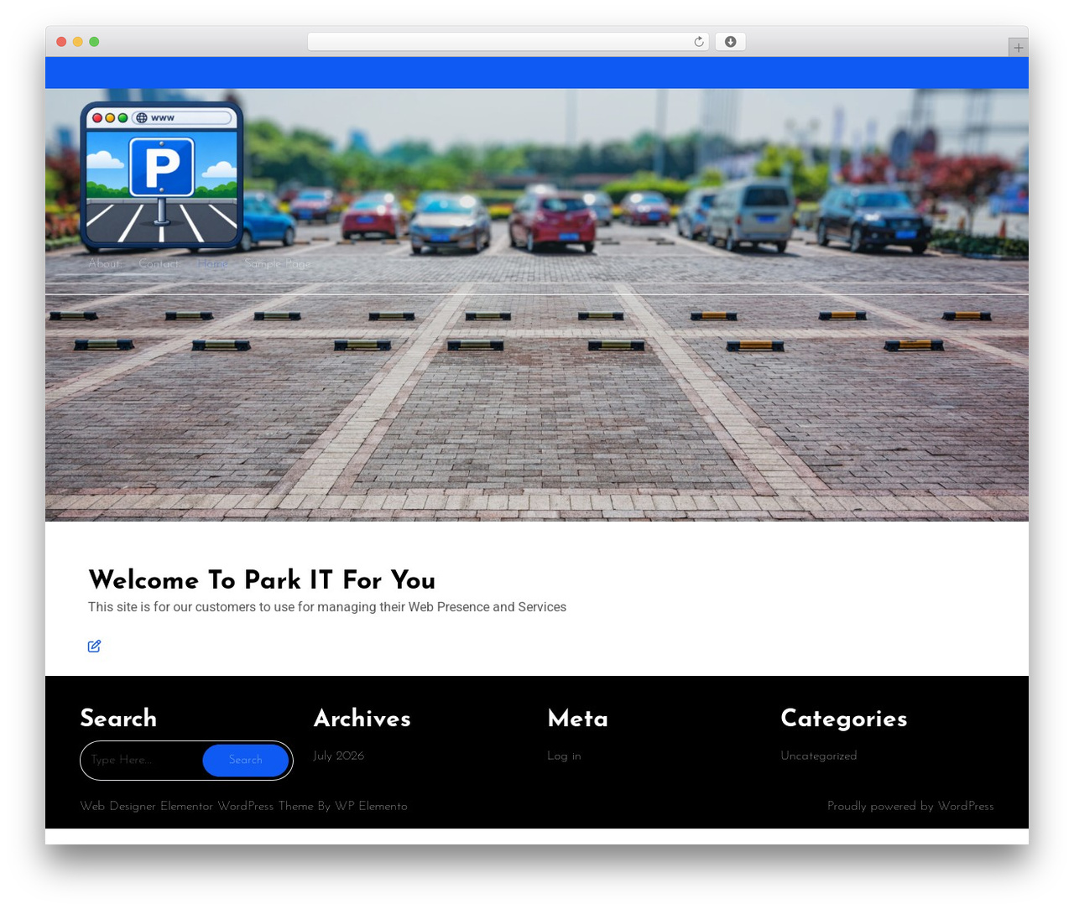Close the browser window with the red button
1074x909 pixels.
coord(61,42)
